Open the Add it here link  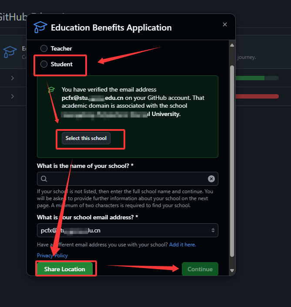182,245
